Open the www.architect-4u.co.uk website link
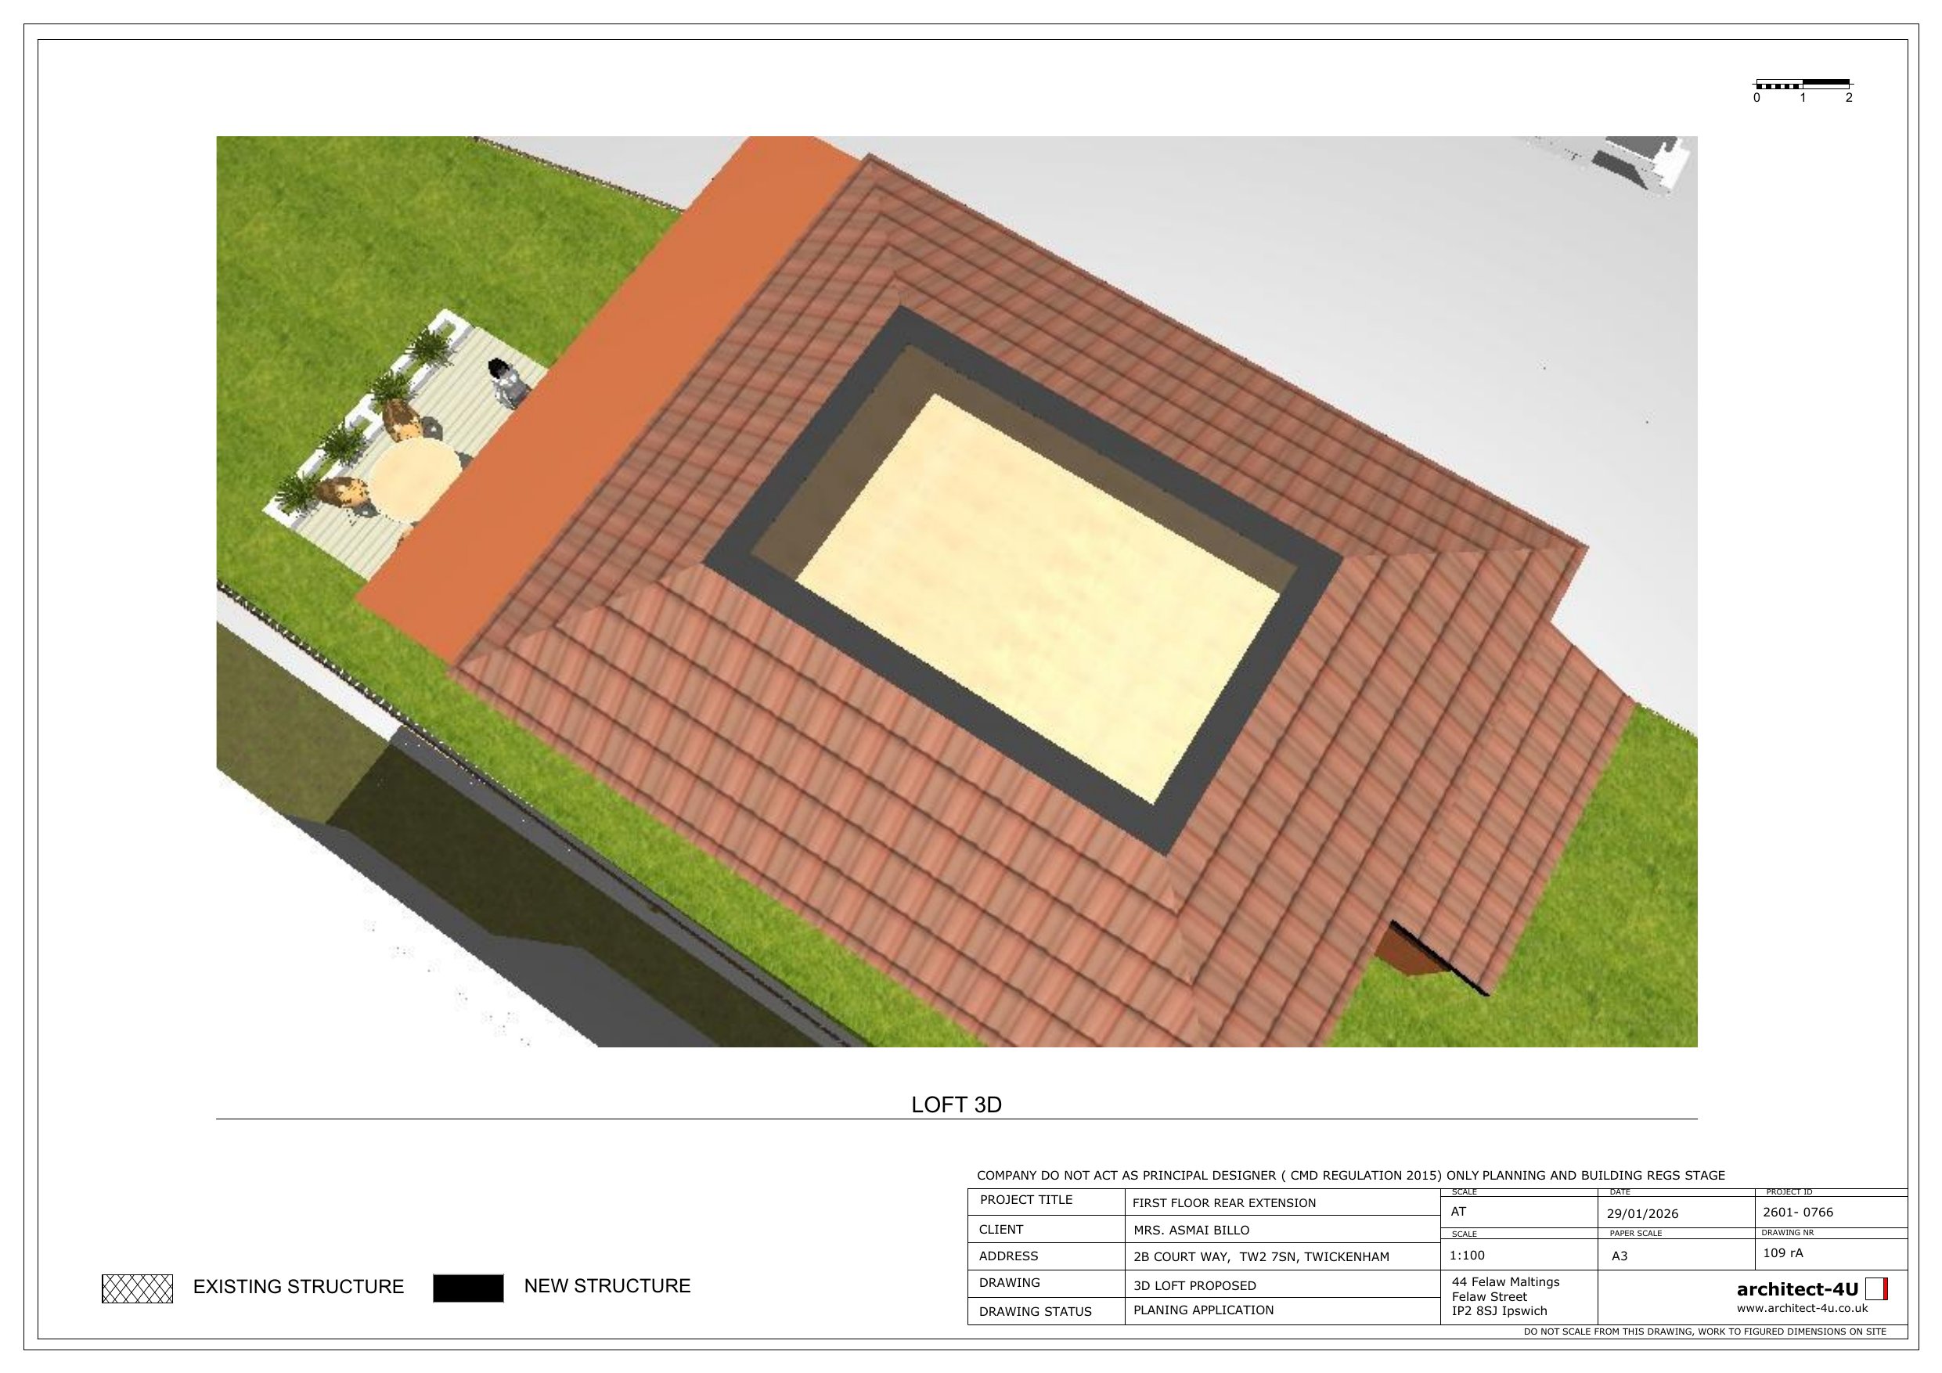Screen dimensions: 1942x1373 tap(1802, 1309)
